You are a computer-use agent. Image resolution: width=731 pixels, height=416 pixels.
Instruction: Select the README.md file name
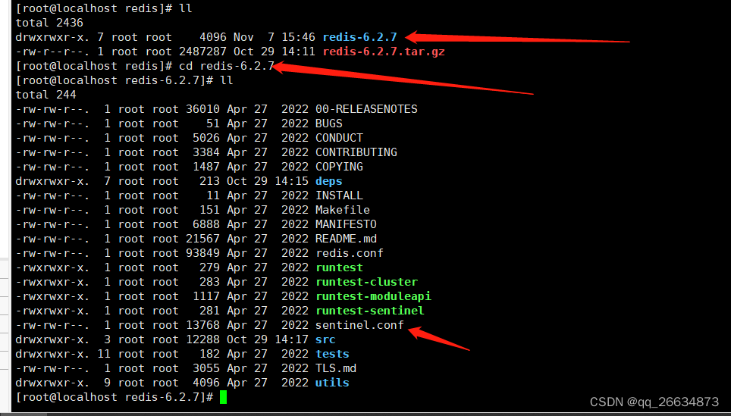click(346, 239)
